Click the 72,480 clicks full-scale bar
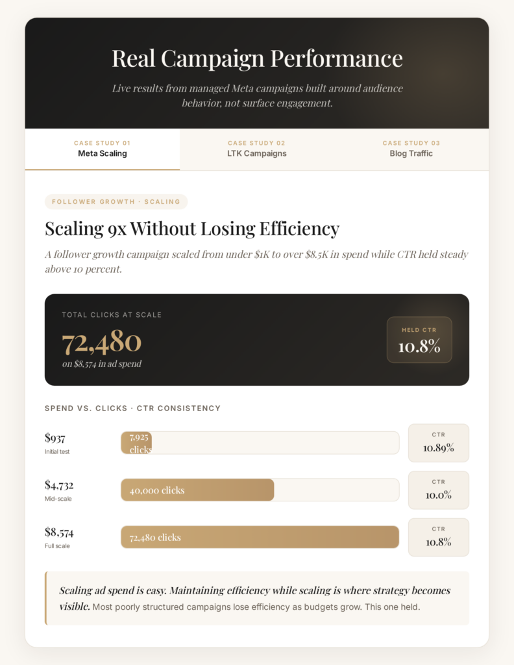Image resolution: width=514 pixels, height=665 pixels. point(260,537)
